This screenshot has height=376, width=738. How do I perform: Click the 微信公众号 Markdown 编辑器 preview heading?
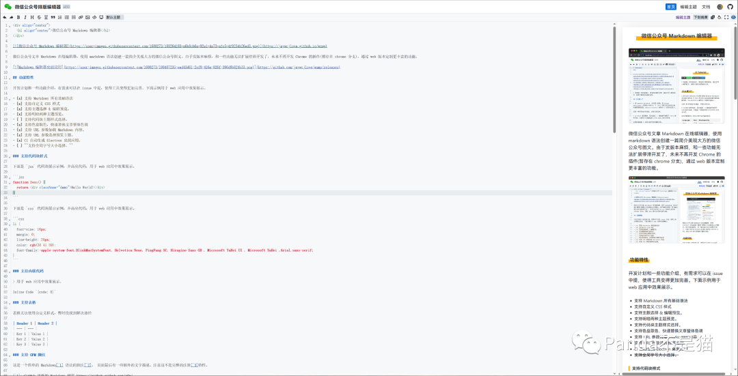676,36
